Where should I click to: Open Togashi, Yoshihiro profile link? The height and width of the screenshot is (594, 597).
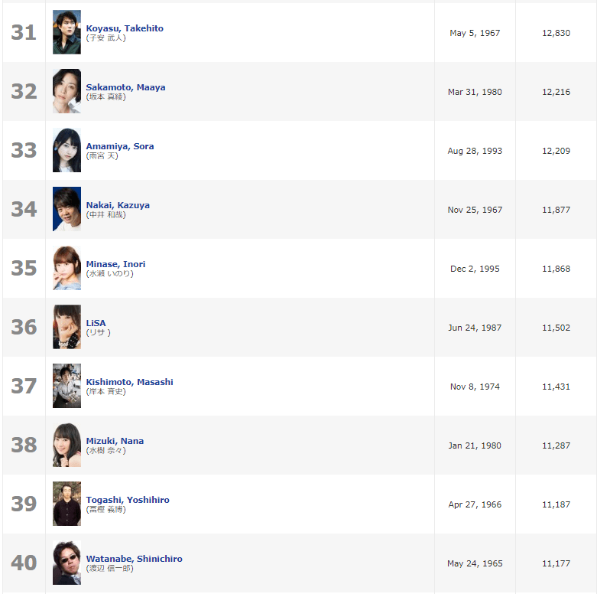(128, 500)
